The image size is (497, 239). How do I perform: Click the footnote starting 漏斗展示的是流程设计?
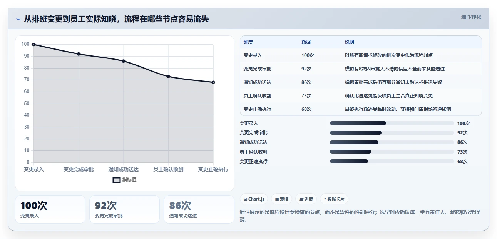[360, 216]
